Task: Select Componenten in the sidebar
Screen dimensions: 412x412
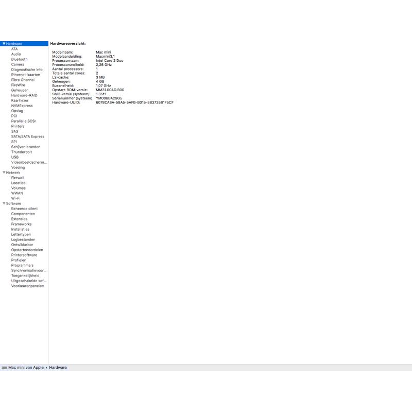Action: 23,214
